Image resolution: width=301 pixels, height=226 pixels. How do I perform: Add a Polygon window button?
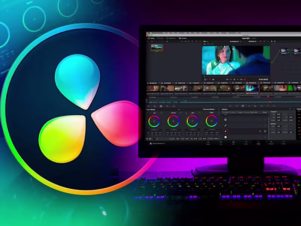239,112
